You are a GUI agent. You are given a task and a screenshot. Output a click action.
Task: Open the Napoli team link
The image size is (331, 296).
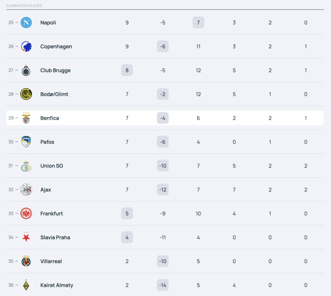tap(48, 22)
